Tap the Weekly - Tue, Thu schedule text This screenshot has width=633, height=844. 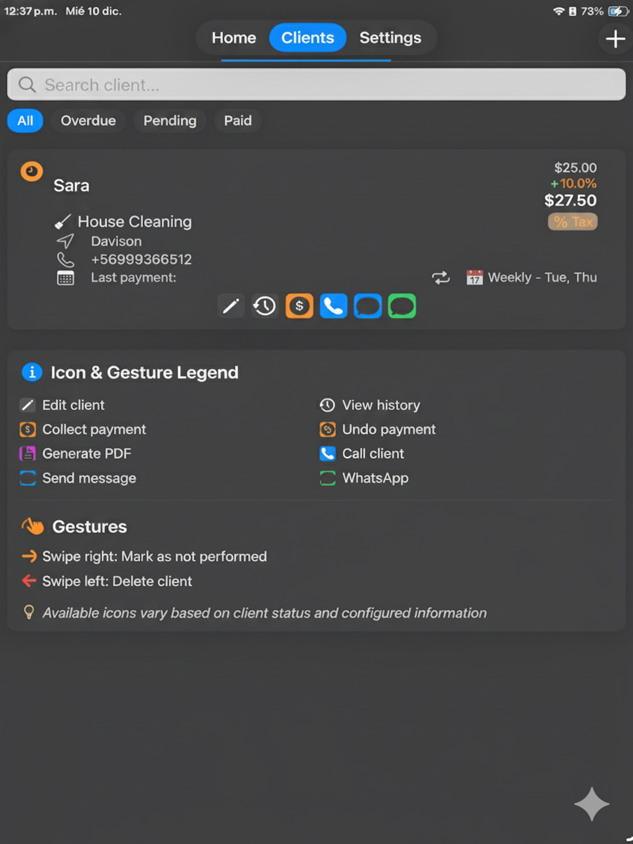tap(542, 277)
